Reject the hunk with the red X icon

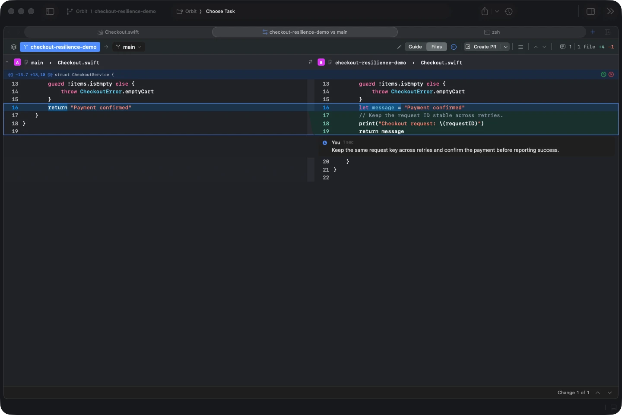click(x=611, y=74)
